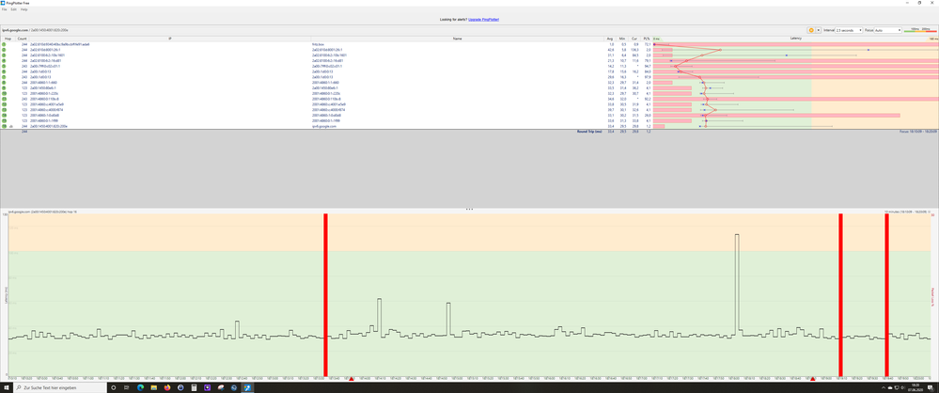Click the IP column header
Screen dimensions: 939x393
[169, 39]
